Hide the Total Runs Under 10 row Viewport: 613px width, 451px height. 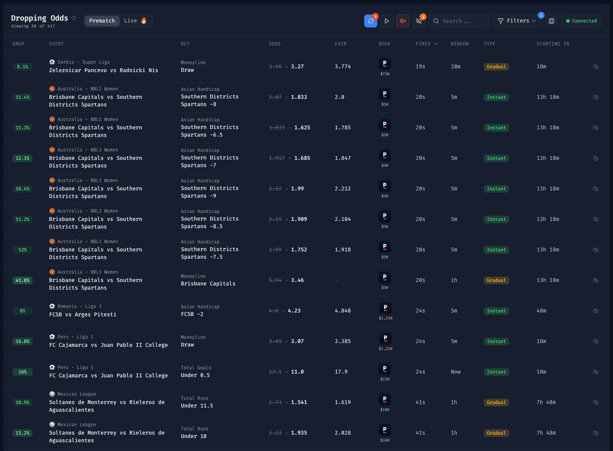coord(595,433)
